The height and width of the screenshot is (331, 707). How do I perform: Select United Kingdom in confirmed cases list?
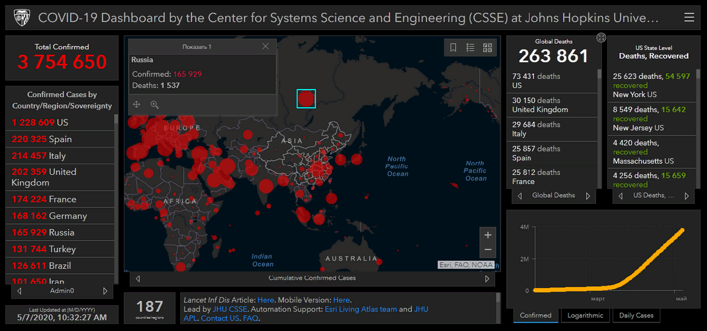pyautogui.click(x=60, y=177)
